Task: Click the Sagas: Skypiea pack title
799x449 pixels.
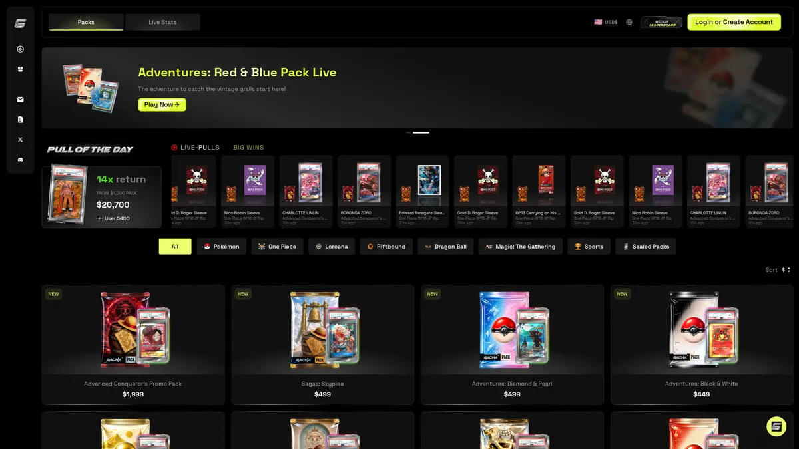Action: (x=322, y=384)
